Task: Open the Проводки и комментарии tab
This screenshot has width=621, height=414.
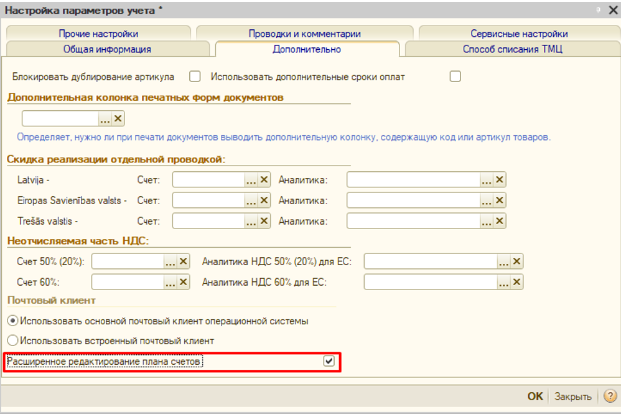Action: coord(304,34)
